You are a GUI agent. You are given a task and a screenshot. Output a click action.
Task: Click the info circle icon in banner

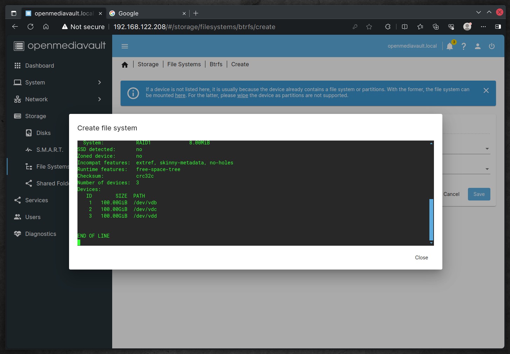(x=133, y=93)
